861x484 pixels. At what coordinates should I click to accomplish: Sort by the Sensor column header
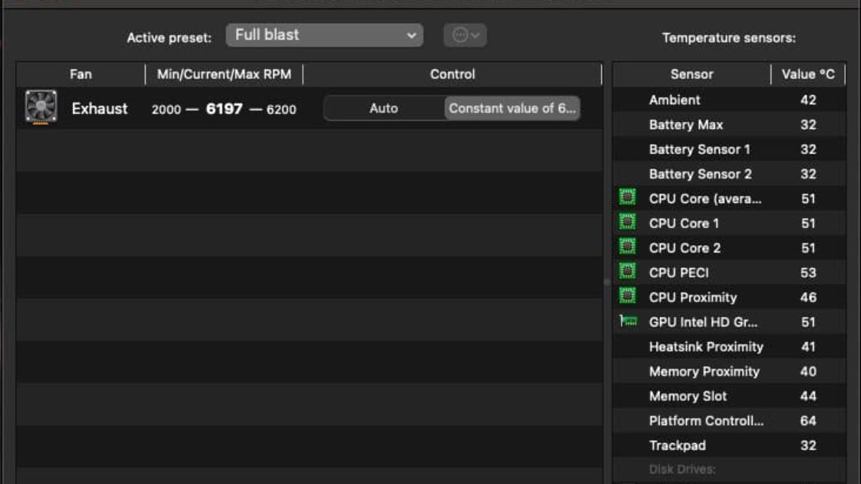[x=692, y=74]
